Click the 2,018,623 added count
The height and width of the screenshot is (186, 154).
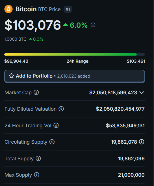(74, 76)
